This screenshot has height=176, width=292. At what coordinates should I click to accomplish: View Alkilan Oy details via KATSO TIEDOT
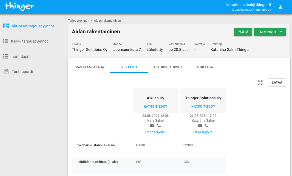coord(155,106)
